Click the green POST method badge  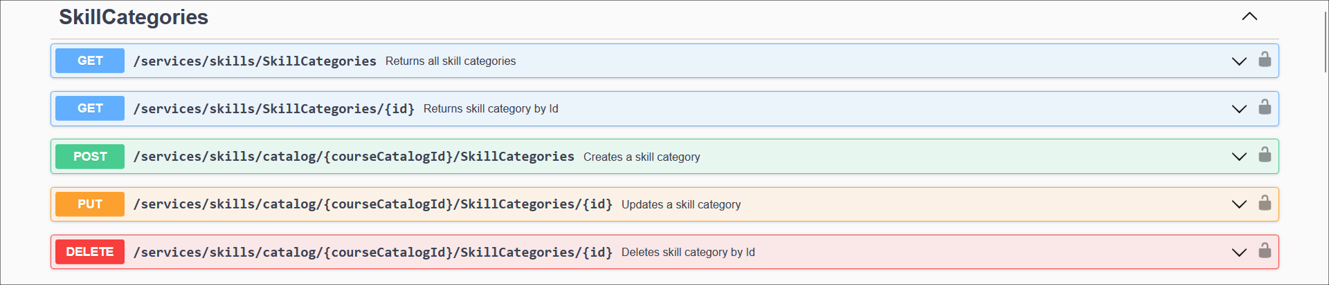point(90,157)
